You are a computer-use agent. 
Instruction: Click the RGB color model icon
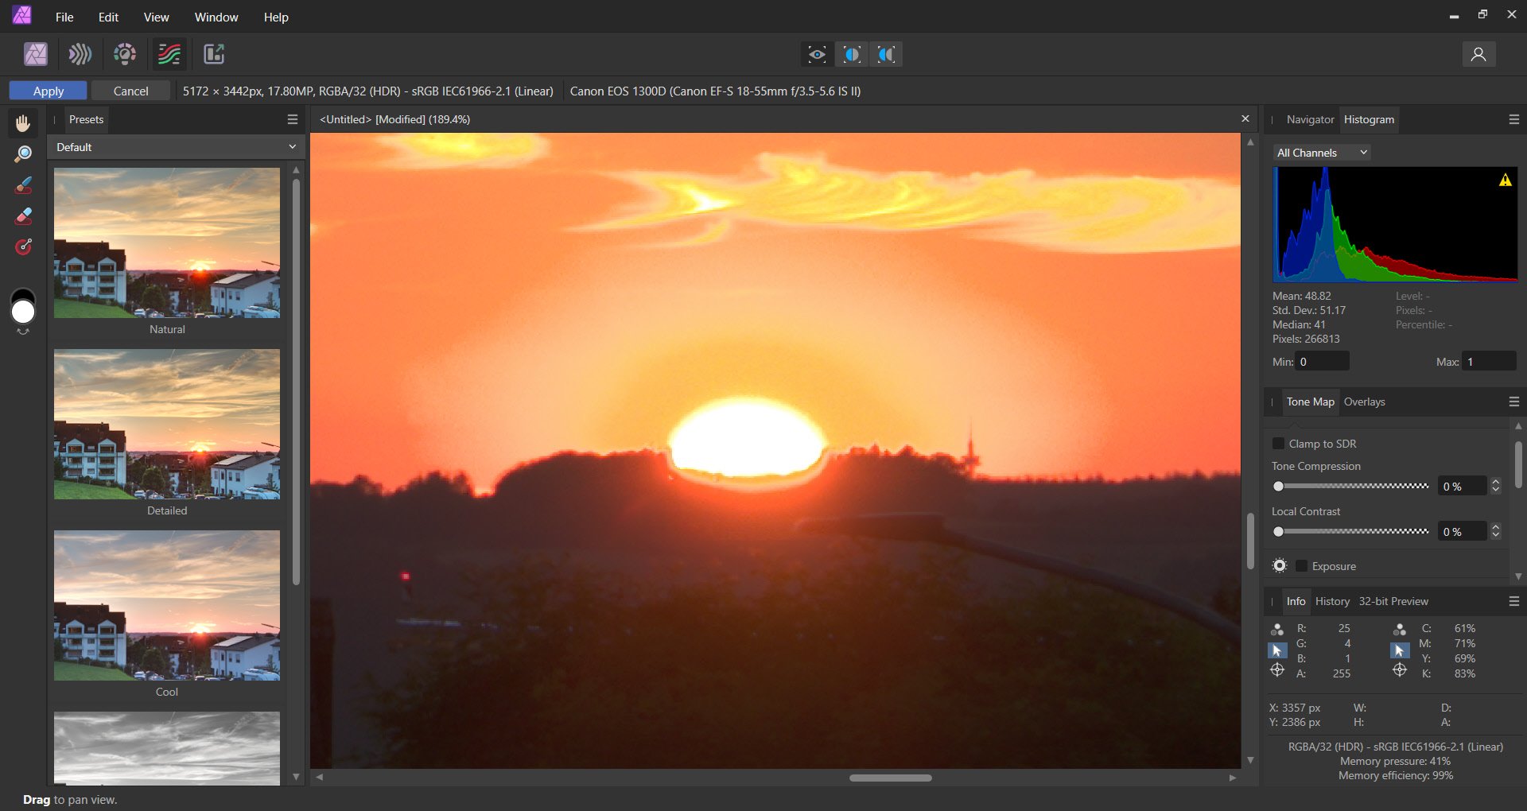coord(1277,630)
